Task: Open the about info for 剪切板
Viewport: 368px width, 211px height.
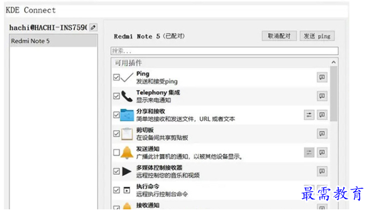Action: 322,134
